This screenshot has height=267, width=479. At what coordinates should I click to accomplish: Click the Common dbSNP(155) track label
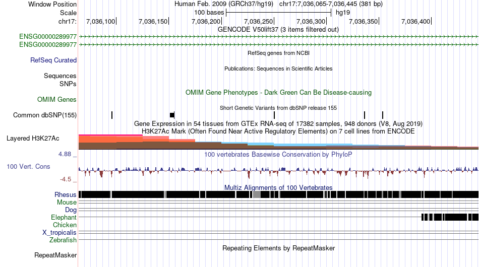(44, 115)
